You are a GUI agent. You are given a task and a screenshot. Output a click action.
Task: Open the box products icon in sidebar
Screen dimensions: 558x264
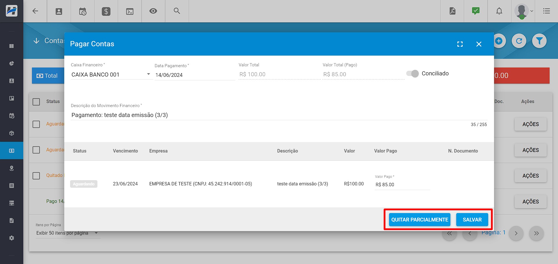click(12, 133)
